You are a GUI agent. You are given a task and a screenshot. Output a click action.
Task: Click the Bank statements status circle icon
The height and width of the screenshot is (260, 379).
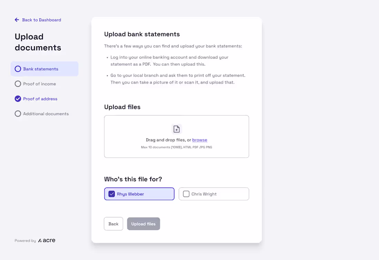(18, 69)
